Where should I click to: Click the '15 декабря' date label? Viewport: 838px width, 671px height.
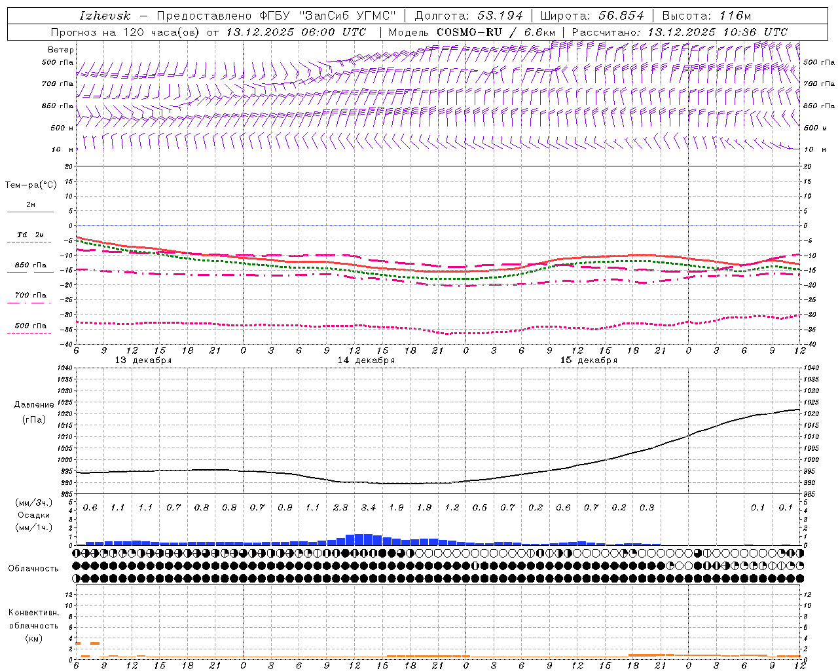589,360
